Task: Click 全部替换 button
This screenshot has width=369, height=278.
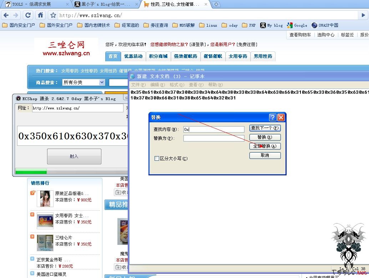Action: click(x=265, y=146)
